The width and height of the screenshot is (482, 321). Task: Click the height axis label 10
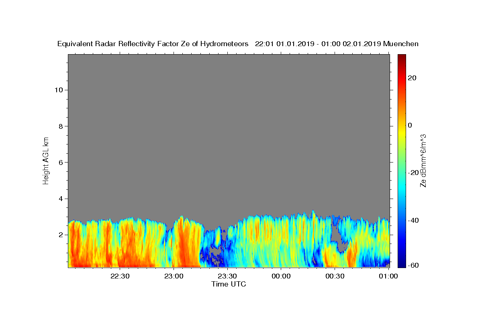(59, 90)
